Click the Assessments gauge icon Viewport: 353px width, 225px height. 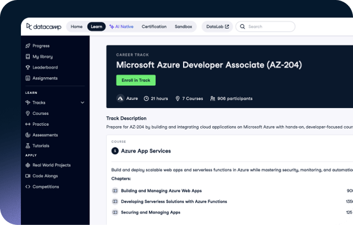click(x=28, y=135)
